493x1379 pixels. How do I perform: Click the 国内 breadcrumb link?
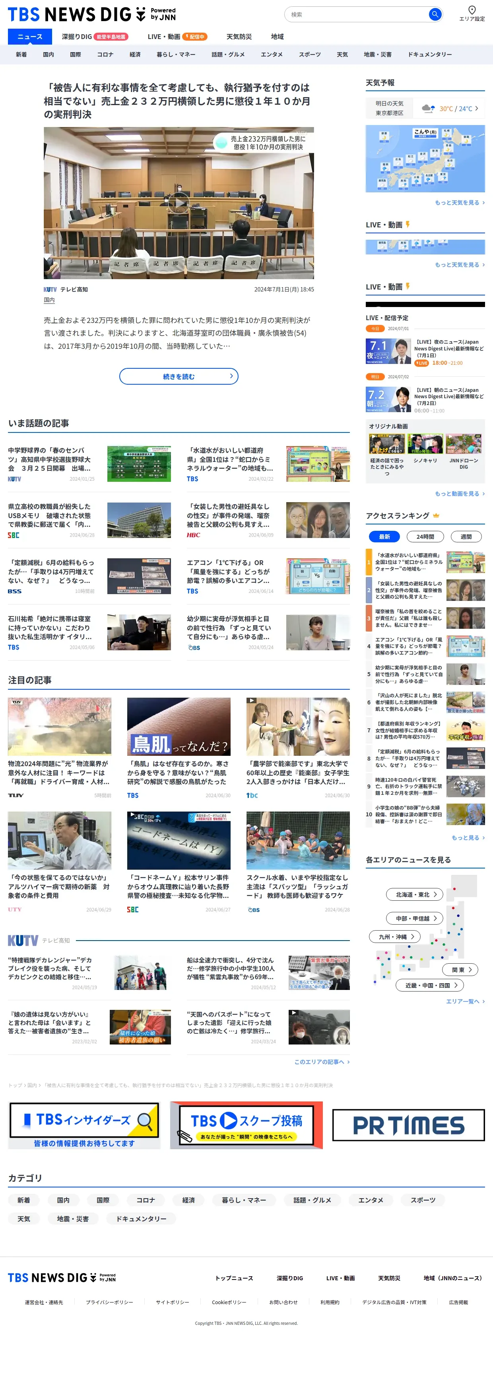coord(32,1085)
